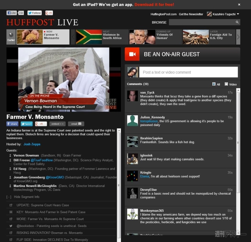This screenshot has width=251, height=242.
Task: Open JoAnn_Kennedy's profile avatar
Action: pyautogui.click(x=132, y=121)
